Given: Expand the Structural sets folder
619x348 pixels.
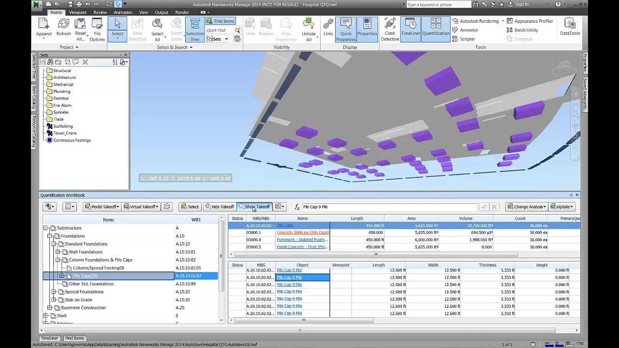Looking at the screenshot, I should (x=44, y=71).
